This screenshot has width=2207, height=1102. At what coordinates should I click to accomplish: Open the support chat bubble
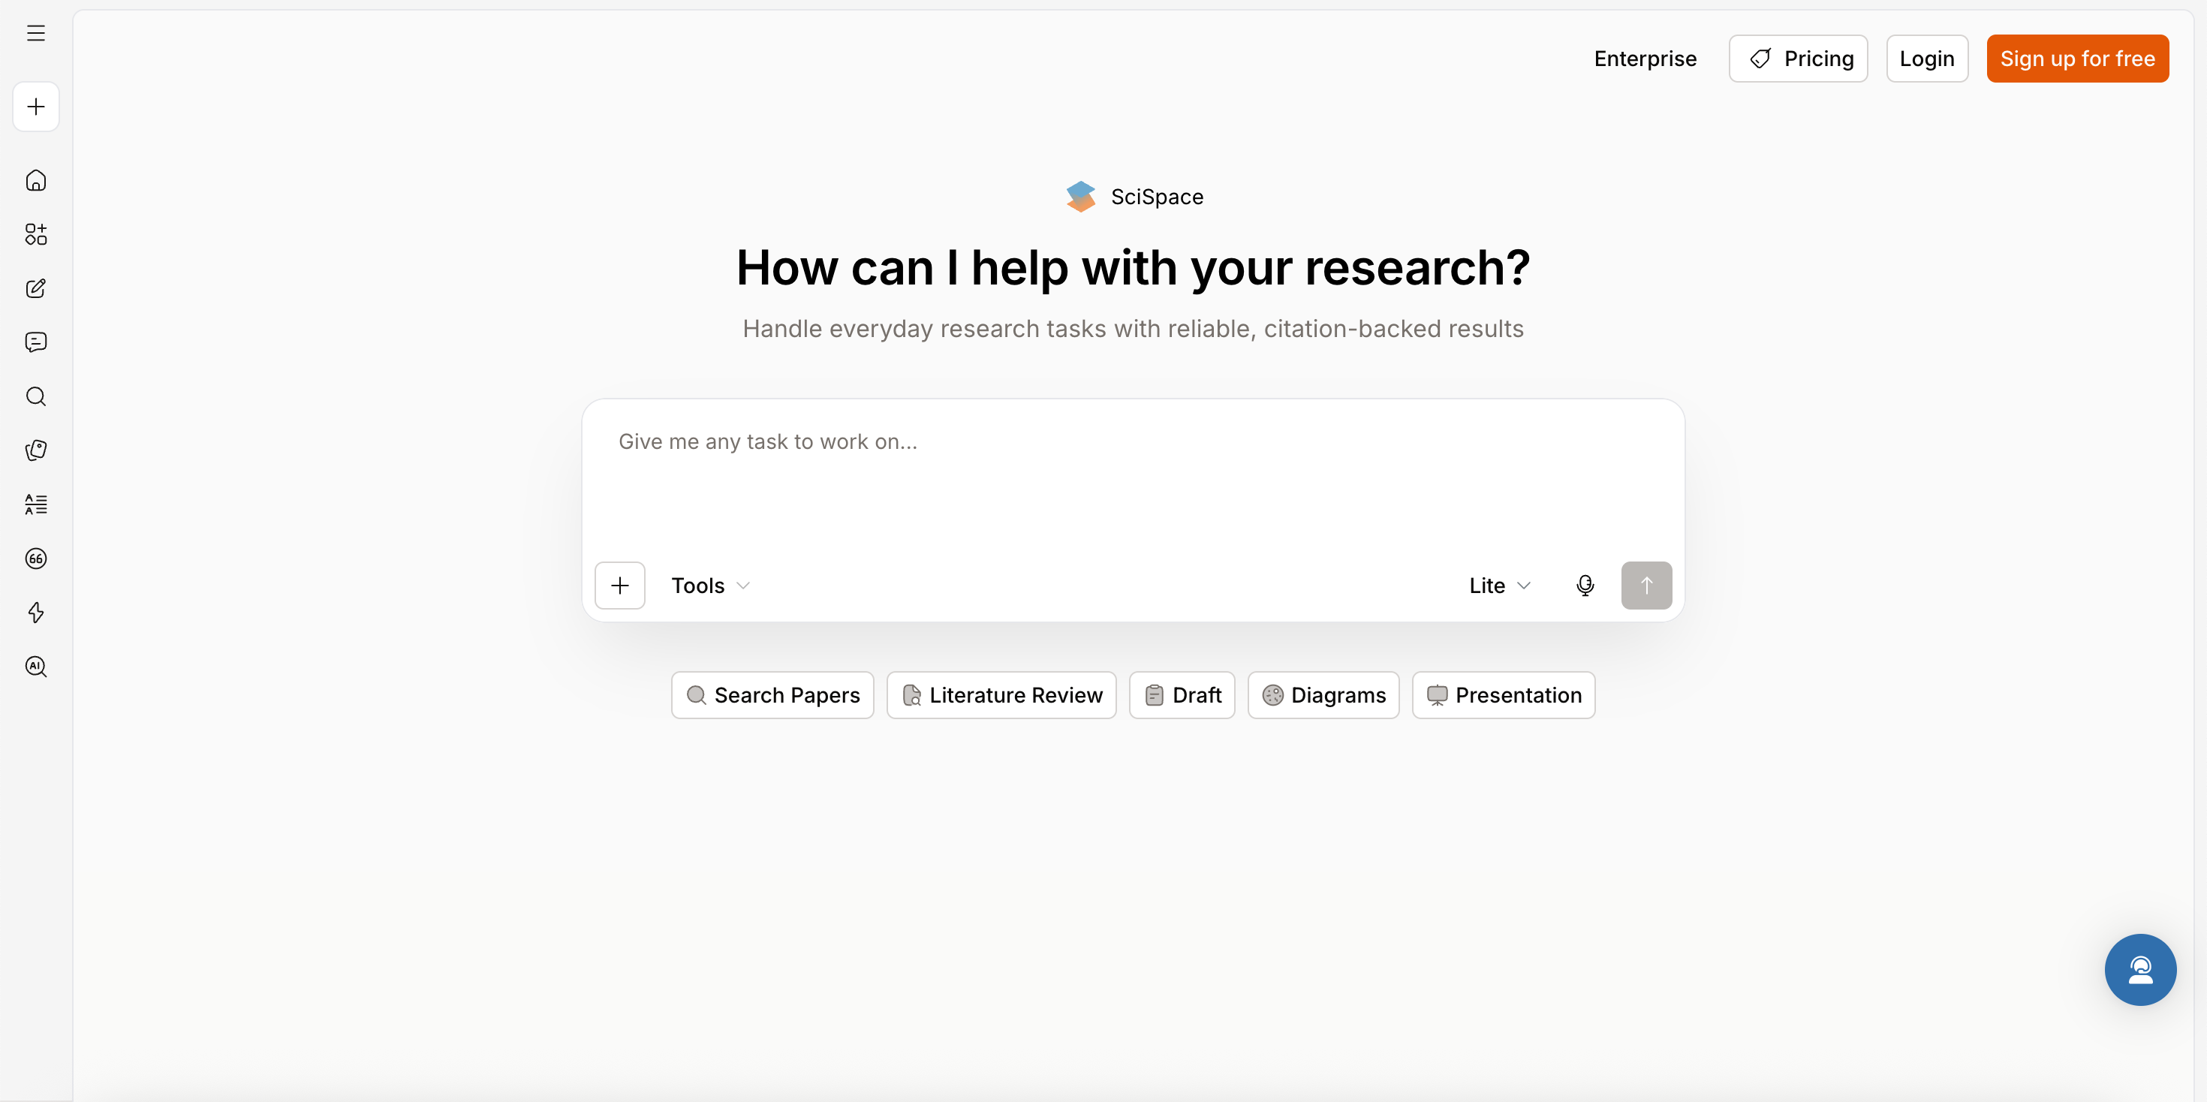[x=2140, y=969]
